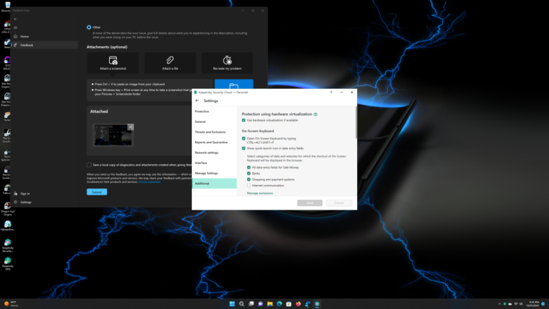Select General settings category

[x=214, y=122]
